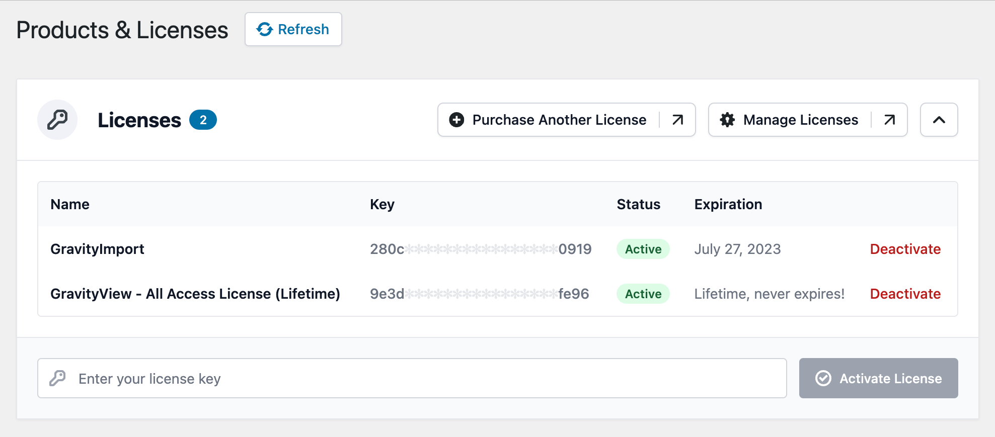Viewport: 995px width, 437px height.
Task: Click the large key icon beside Licenses
Action: tap(57, 120)
